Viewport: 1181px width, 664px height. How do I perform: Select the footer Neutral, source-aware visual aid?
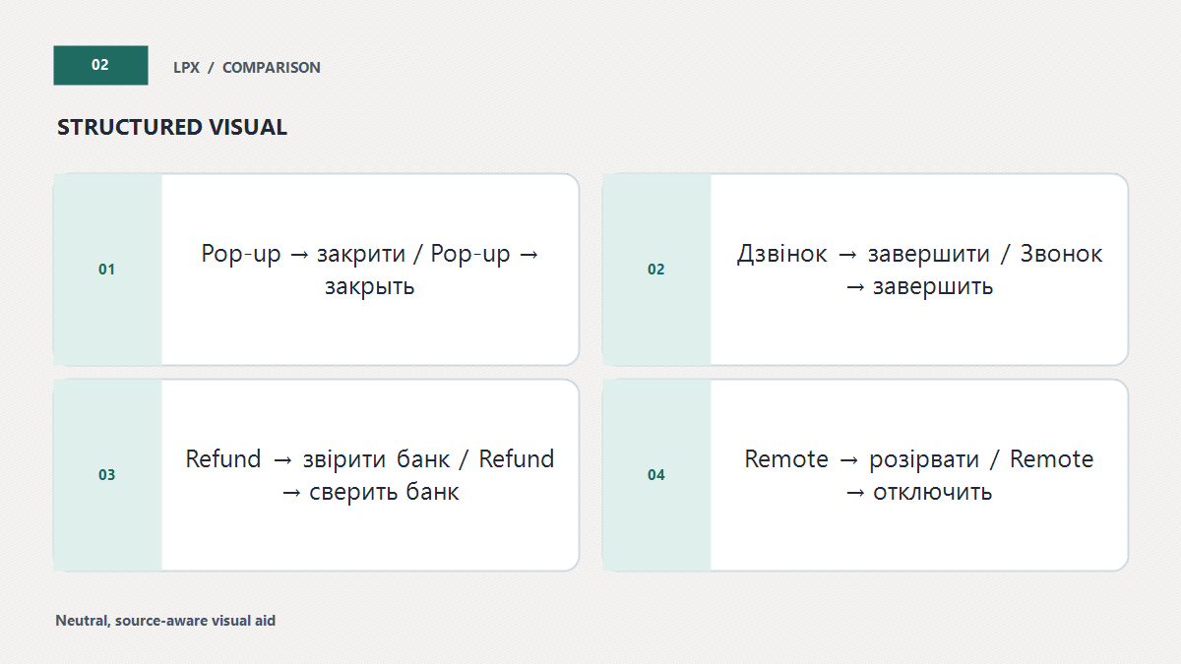pos(165,621)
